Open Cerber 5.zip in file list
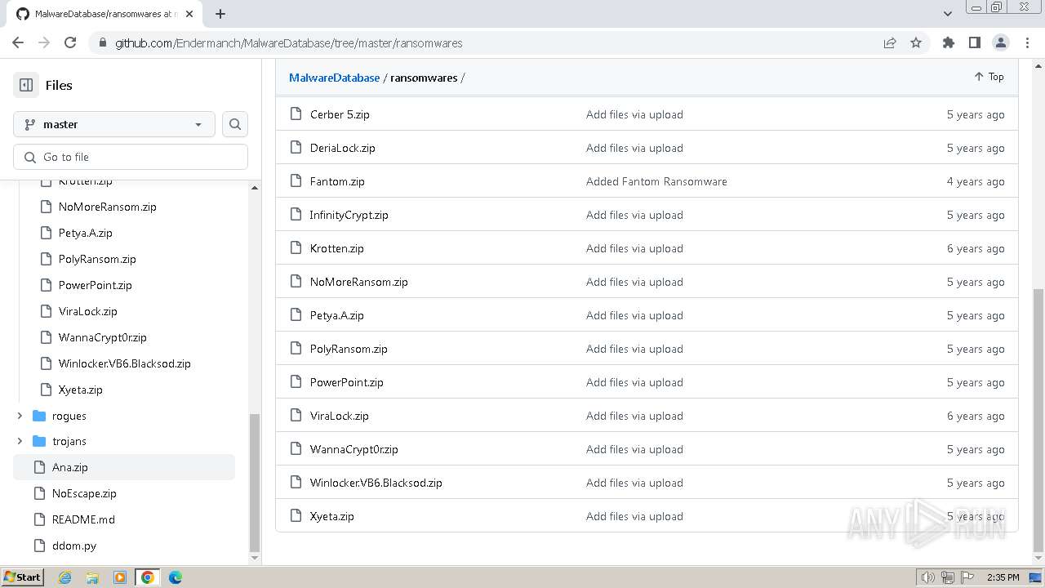Image resolution: width=1045 pixels, height=588 pixels. 340,114
